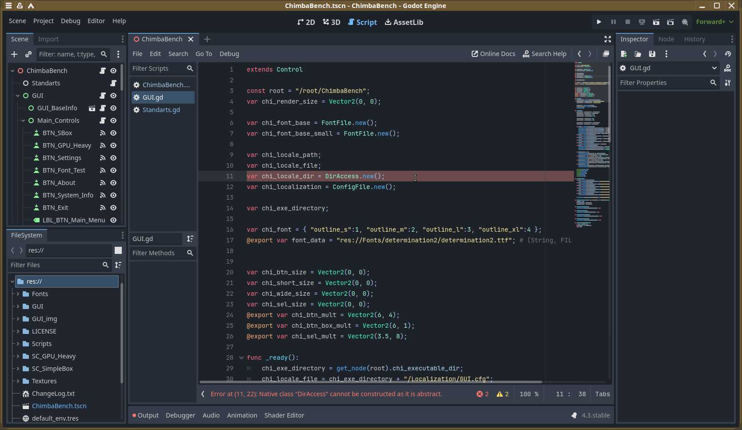Toggle visibility of GUI_BaseInfo node
Image resolution: width=742 pixels, height=430 pixels.
[x=113, y=108]
